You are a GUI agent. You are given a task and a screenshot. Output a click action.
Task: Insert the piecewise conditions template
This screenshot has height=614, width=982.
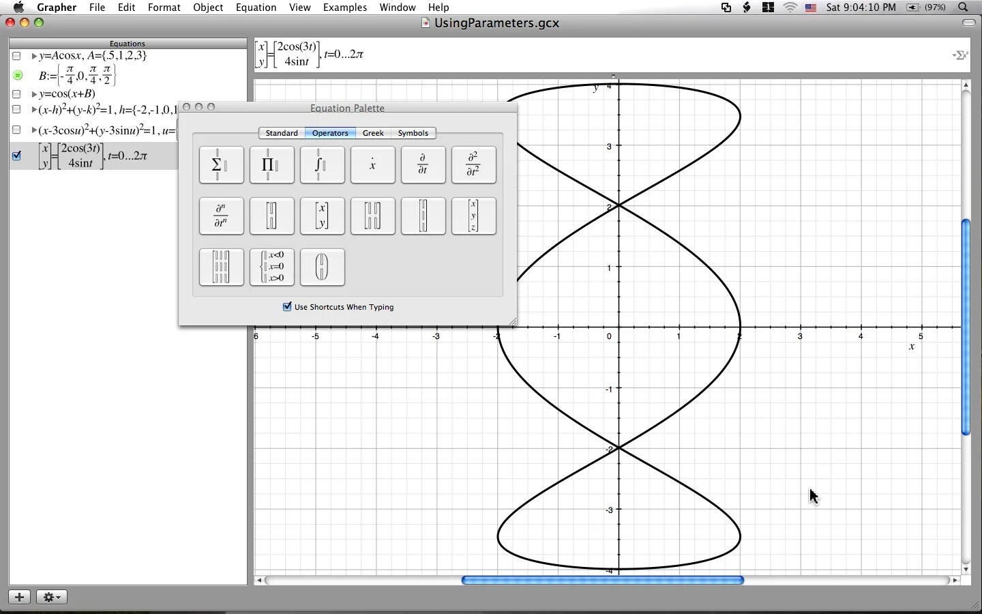point(271,267)
